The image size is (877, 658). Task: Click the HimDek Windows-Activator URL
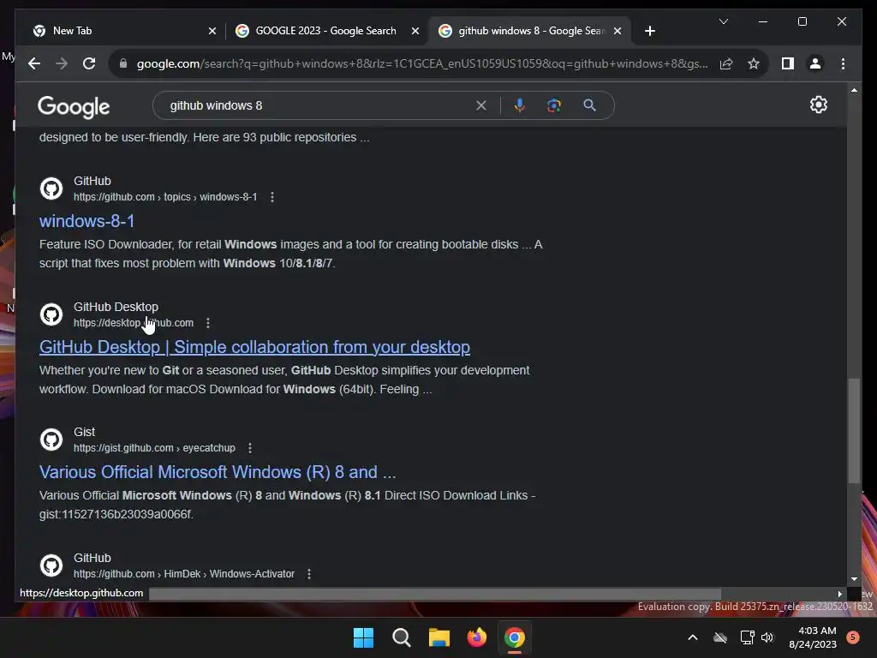[x=184, y=574]
